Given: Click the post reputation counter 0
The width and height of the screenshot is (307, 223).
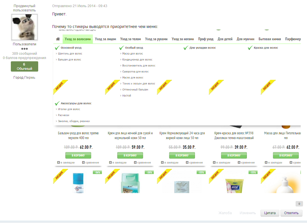Looking at the screenshot, I should [x=299, y=204].
